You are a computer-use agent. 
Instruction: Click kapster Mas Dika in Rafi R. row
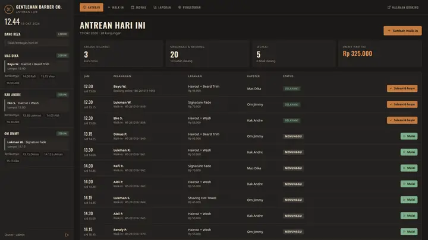pos(254,168)
